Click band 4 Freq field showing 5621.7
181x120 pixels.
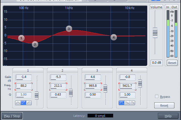(127, 86)
